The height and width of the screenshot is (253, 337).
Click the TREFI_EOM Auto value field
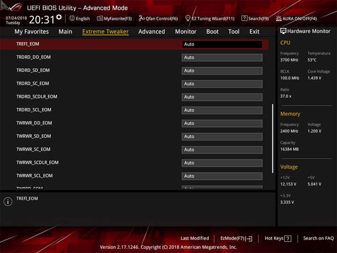click(x=222, y=45)
